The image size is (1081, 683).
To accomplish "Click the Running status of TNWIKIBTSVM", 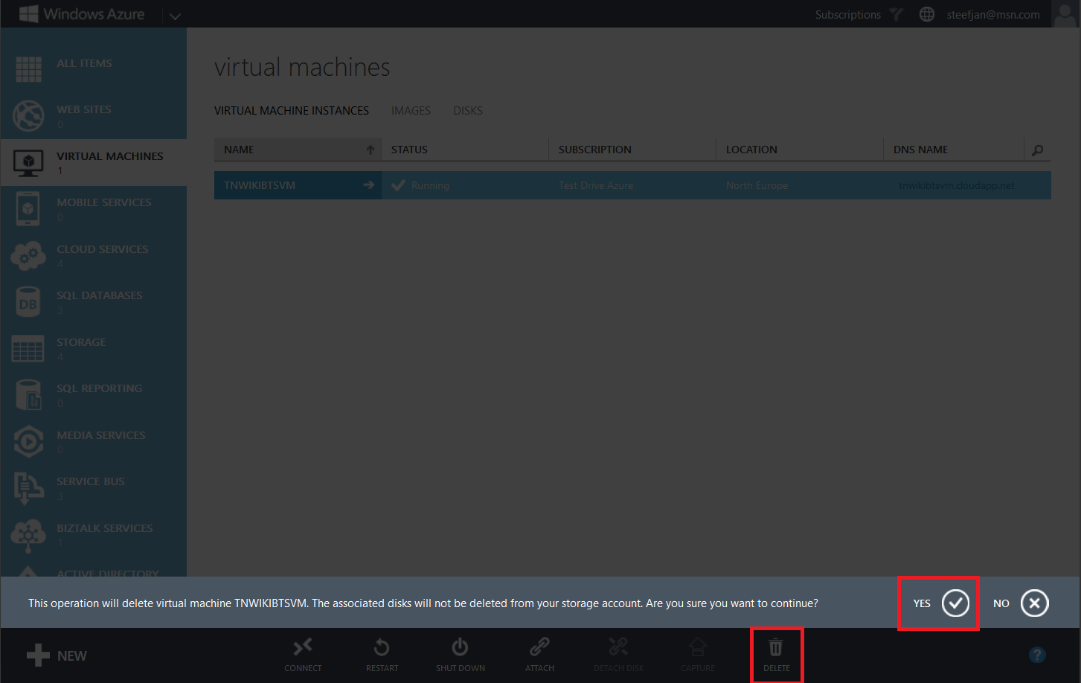I will pos(420,185).
